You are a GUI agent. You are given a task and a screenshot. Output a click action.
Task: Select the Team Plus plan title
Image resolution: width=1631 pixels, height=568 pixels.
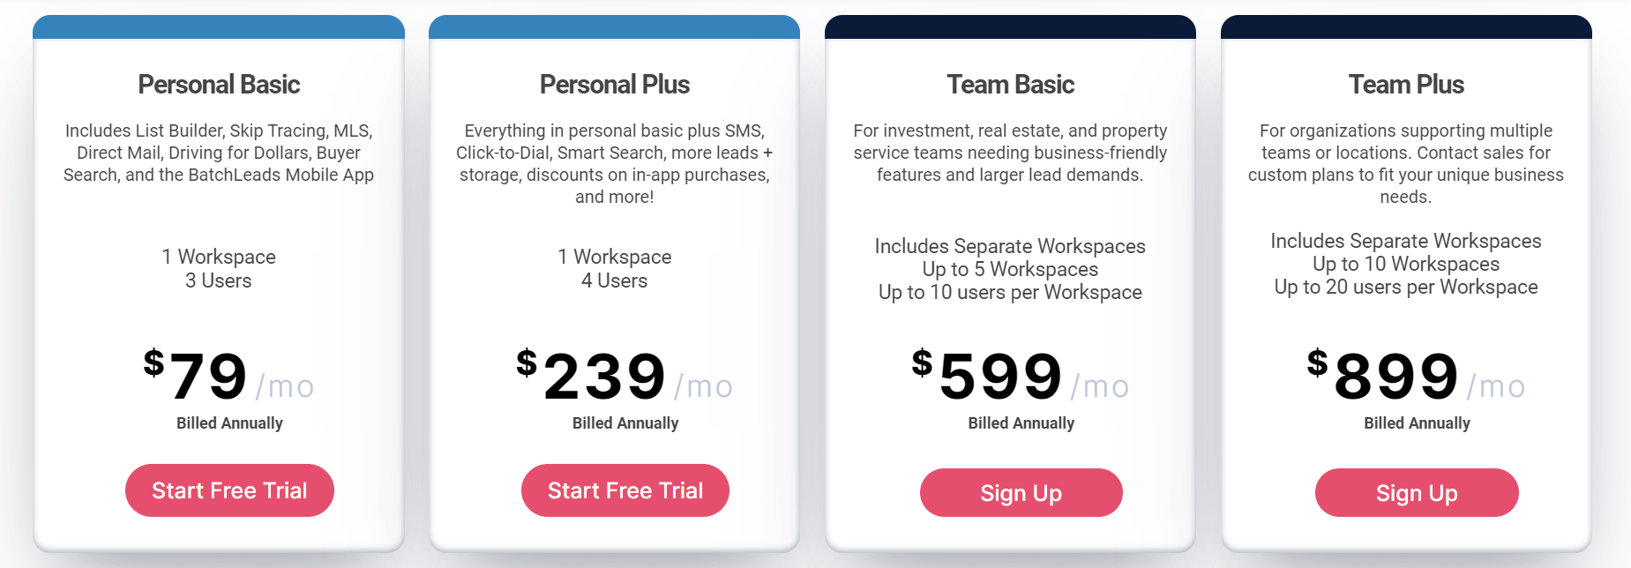tap(1406, 84)
